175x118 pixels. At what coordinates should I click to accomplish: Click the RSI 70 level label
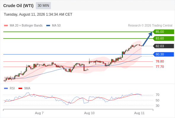point(157,95)
